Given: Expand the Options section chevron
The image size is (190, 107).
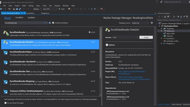Looking at the screenshot, I should pos(107,45).
